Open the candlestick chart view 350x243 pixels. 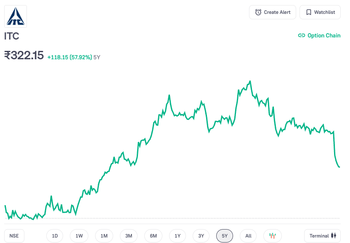273,236
